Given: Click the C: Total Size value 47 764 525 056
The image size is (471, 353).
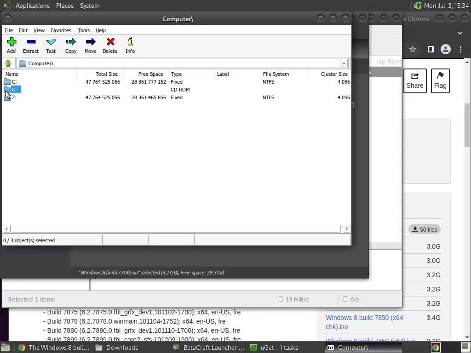Looking at the screenshot, I should tap(103, 82).
